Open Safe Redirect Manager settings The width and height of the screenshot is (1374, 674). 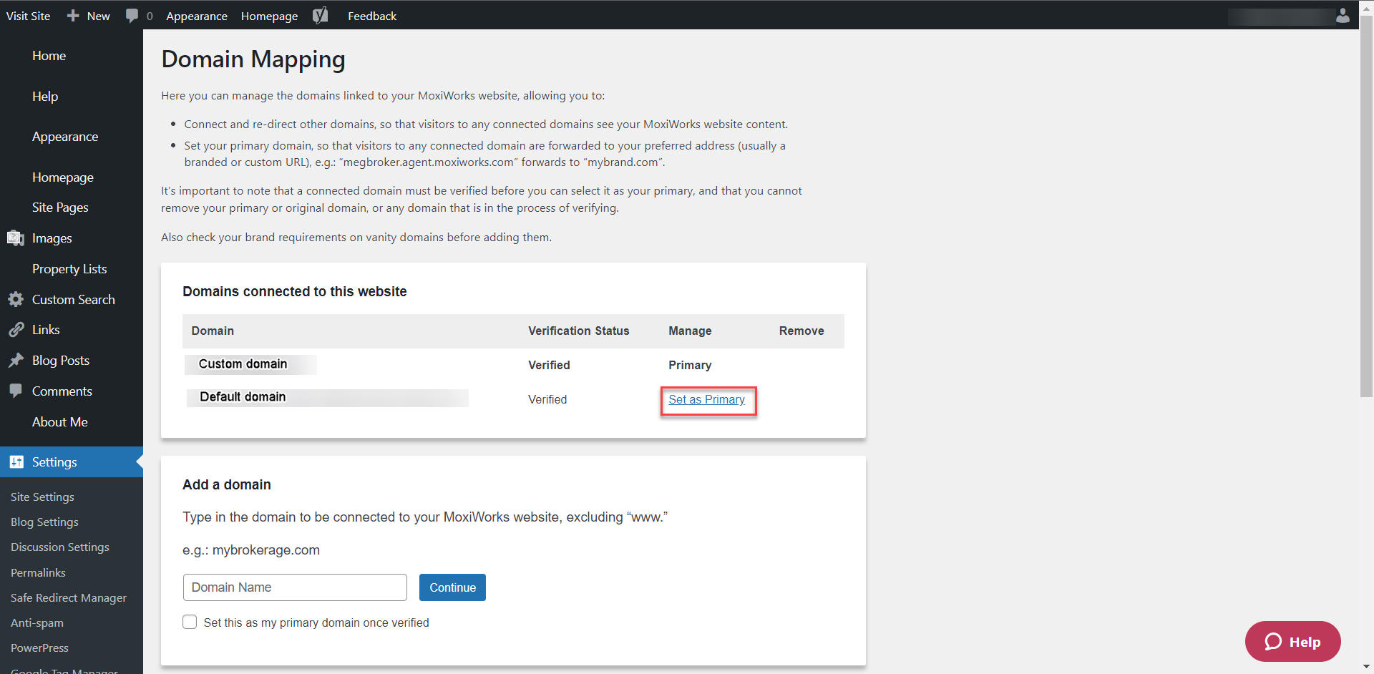click(x=69, y=597)
